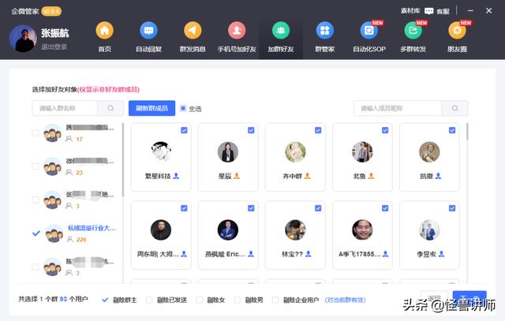Click the group list scrollbar
Image resolution: width=505 pixels, height=321 pixels.
(123, 160)
